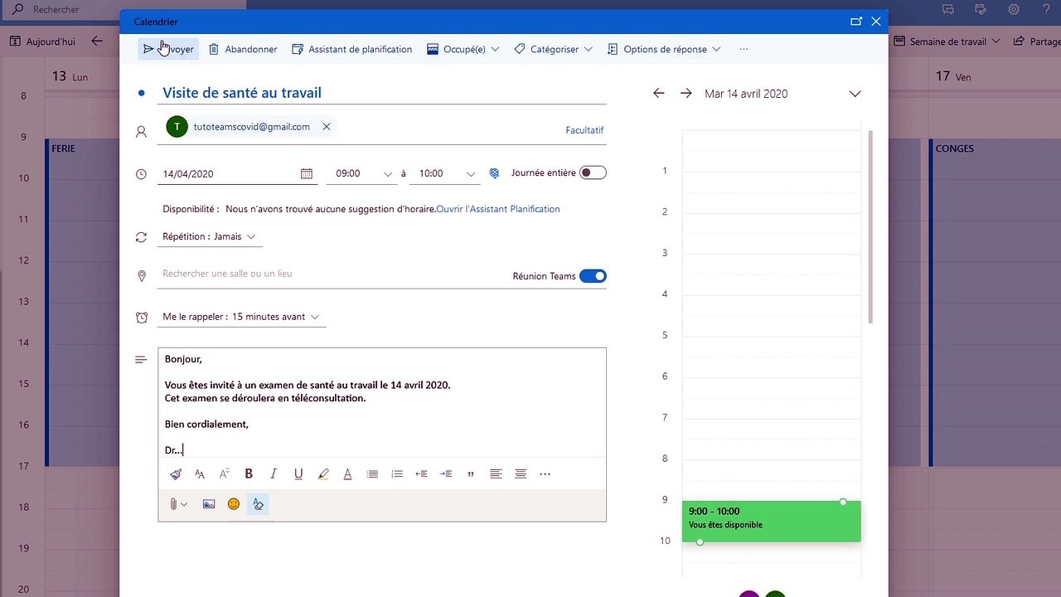Open the FERIE event on Monday
This screenshot has height=597, width=1061.
83,303
